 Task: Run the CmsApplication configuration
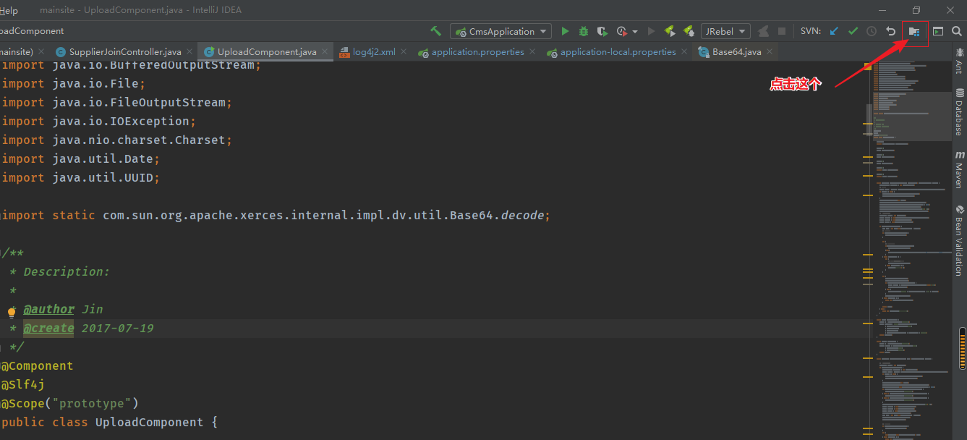tap(565, 31)
